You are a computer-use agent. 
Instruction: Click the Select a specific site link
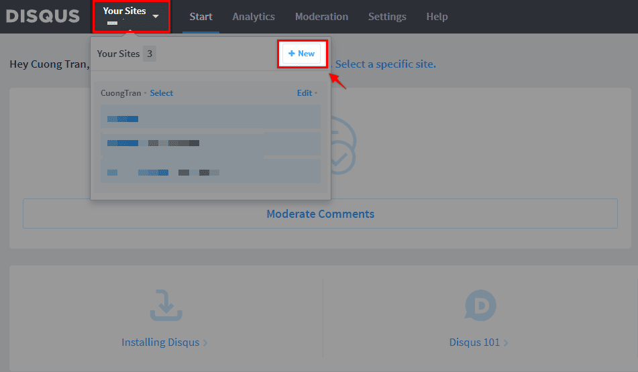click(385, 64)
